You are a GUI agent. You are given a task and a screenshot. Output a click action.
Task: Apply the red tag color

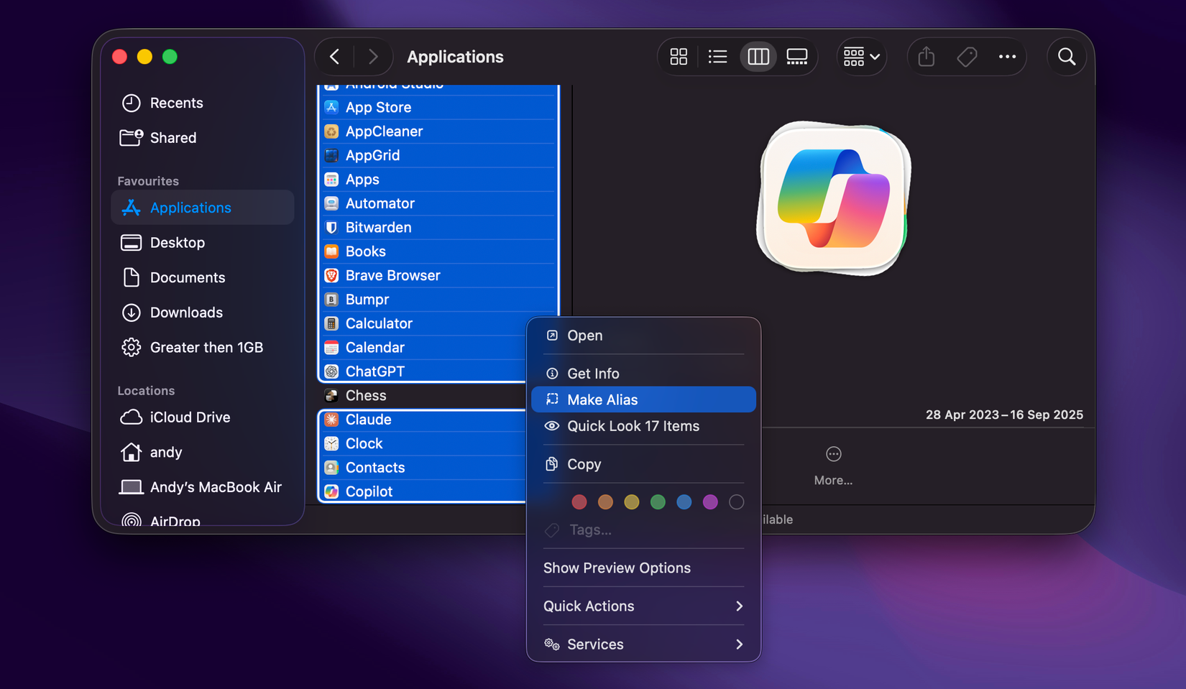click(579, 502)
